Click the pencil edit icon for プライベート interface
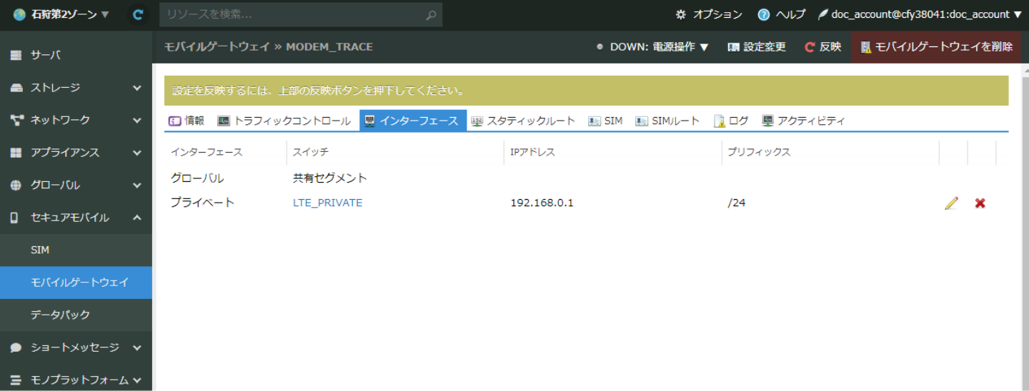This screenshot has height=391, width=1029. (951, 203)
